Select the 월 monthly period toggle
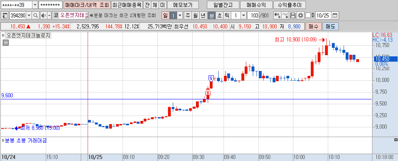The width and height of the screenshot is (398, 161). click(x=195, y=15)
